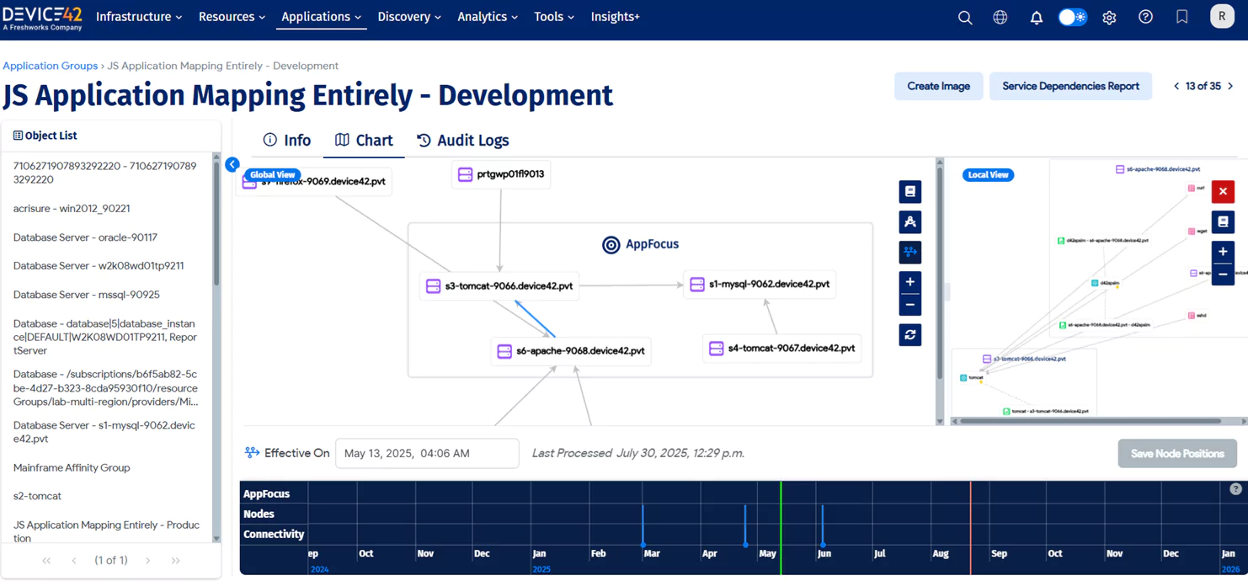
Task: Switch to the Info tab
Action: click(x=286, y=141)
